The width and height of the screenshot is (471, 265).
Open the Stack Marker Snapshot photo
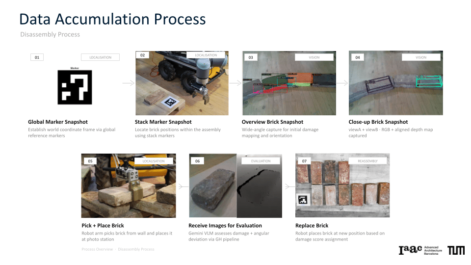[x=182, y=83]
